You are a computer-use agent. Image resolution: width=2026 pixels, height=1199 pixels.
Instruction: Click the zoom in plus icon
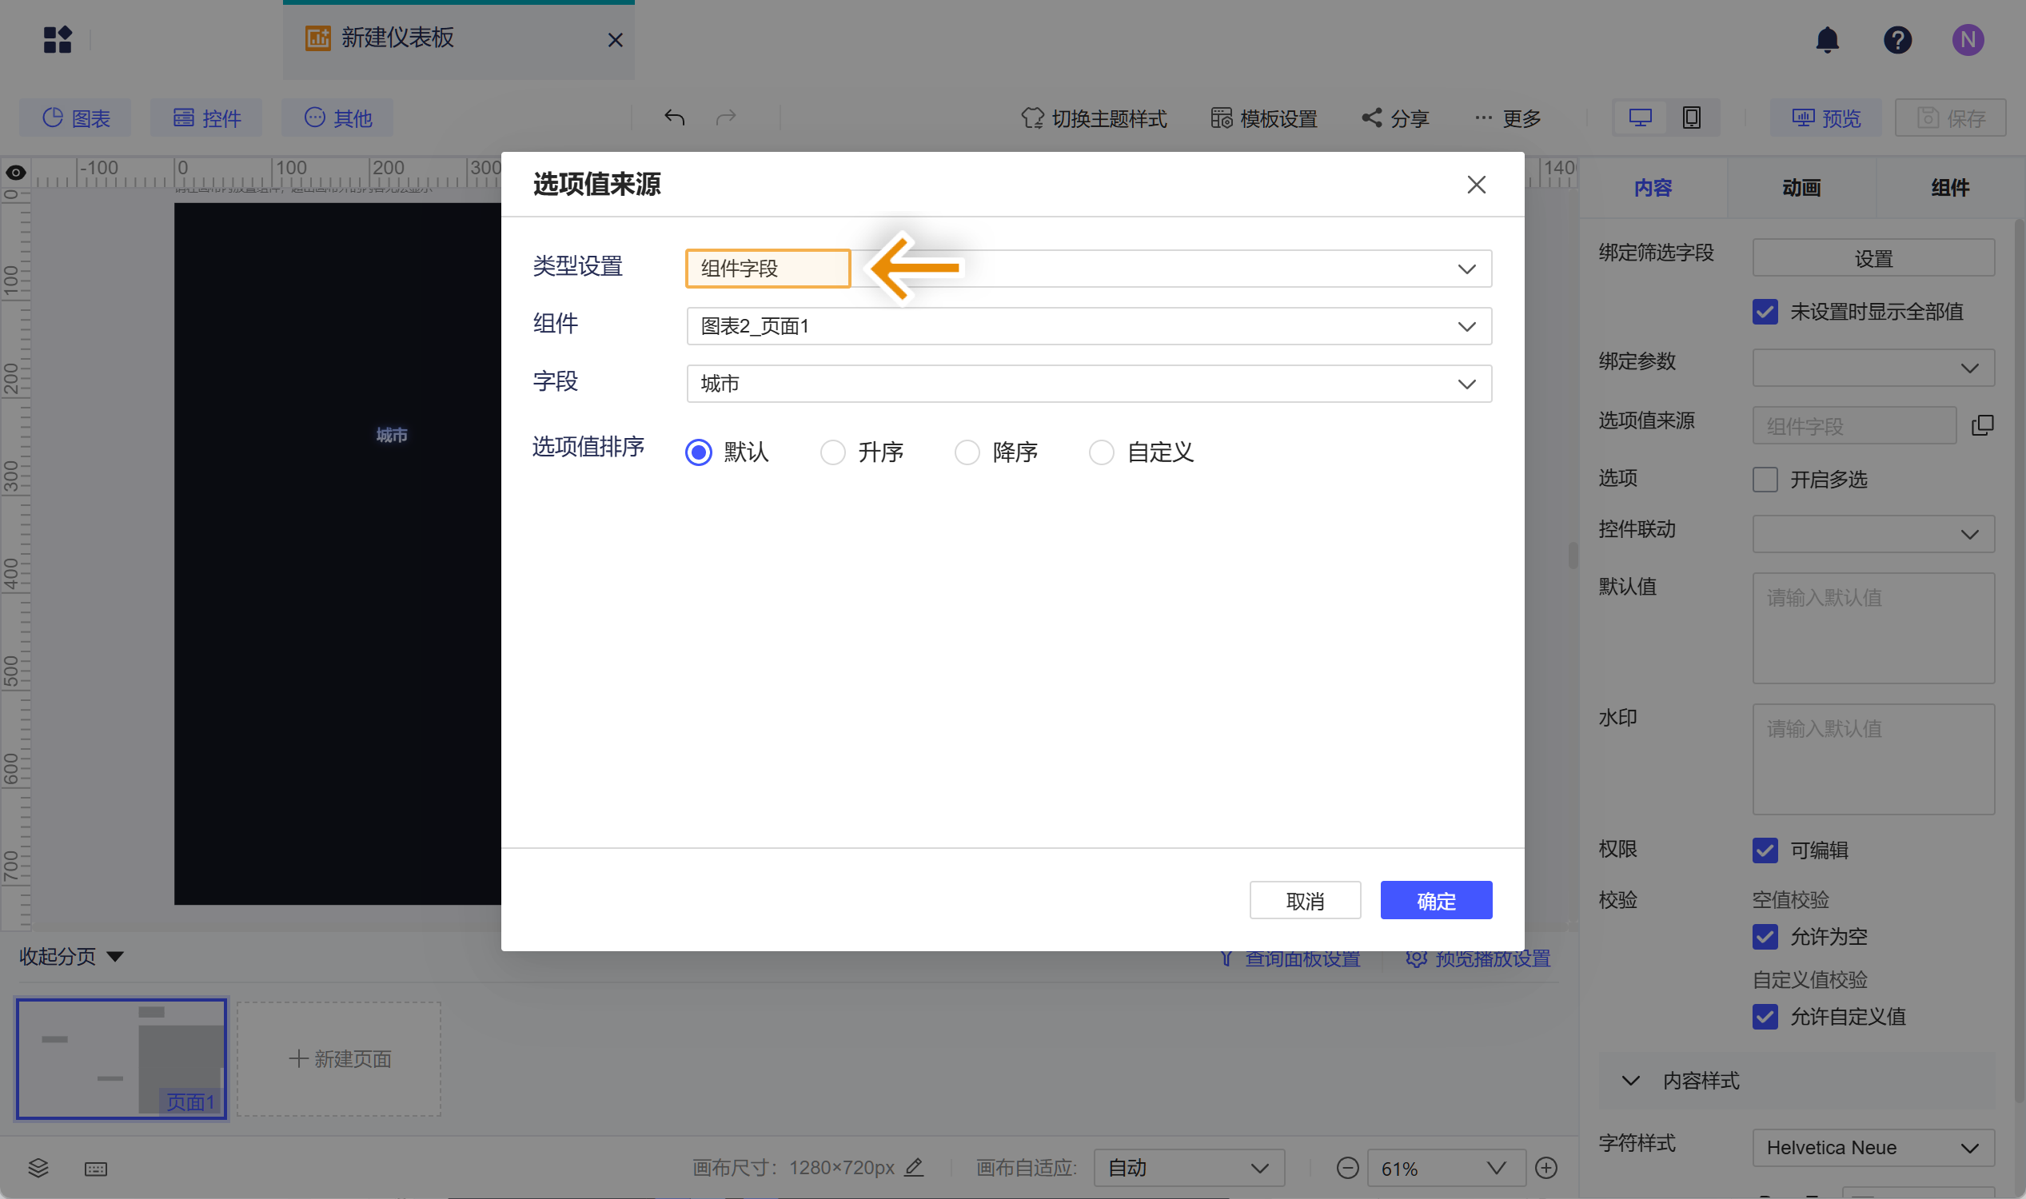(x=1545, y=1168)
